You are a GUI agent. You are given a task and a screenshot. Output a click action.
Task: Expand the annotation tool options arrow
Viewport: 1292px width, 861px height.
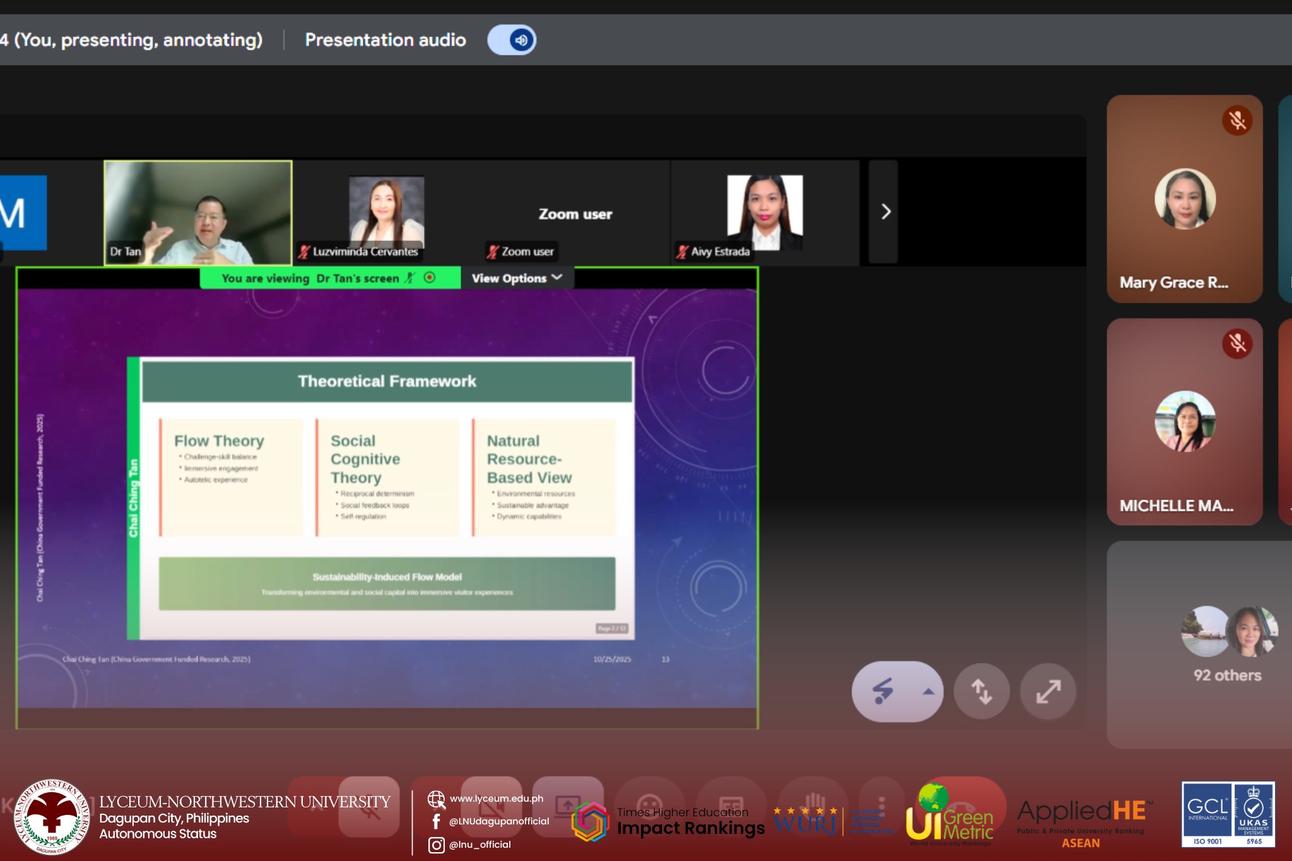pos(927,691)
